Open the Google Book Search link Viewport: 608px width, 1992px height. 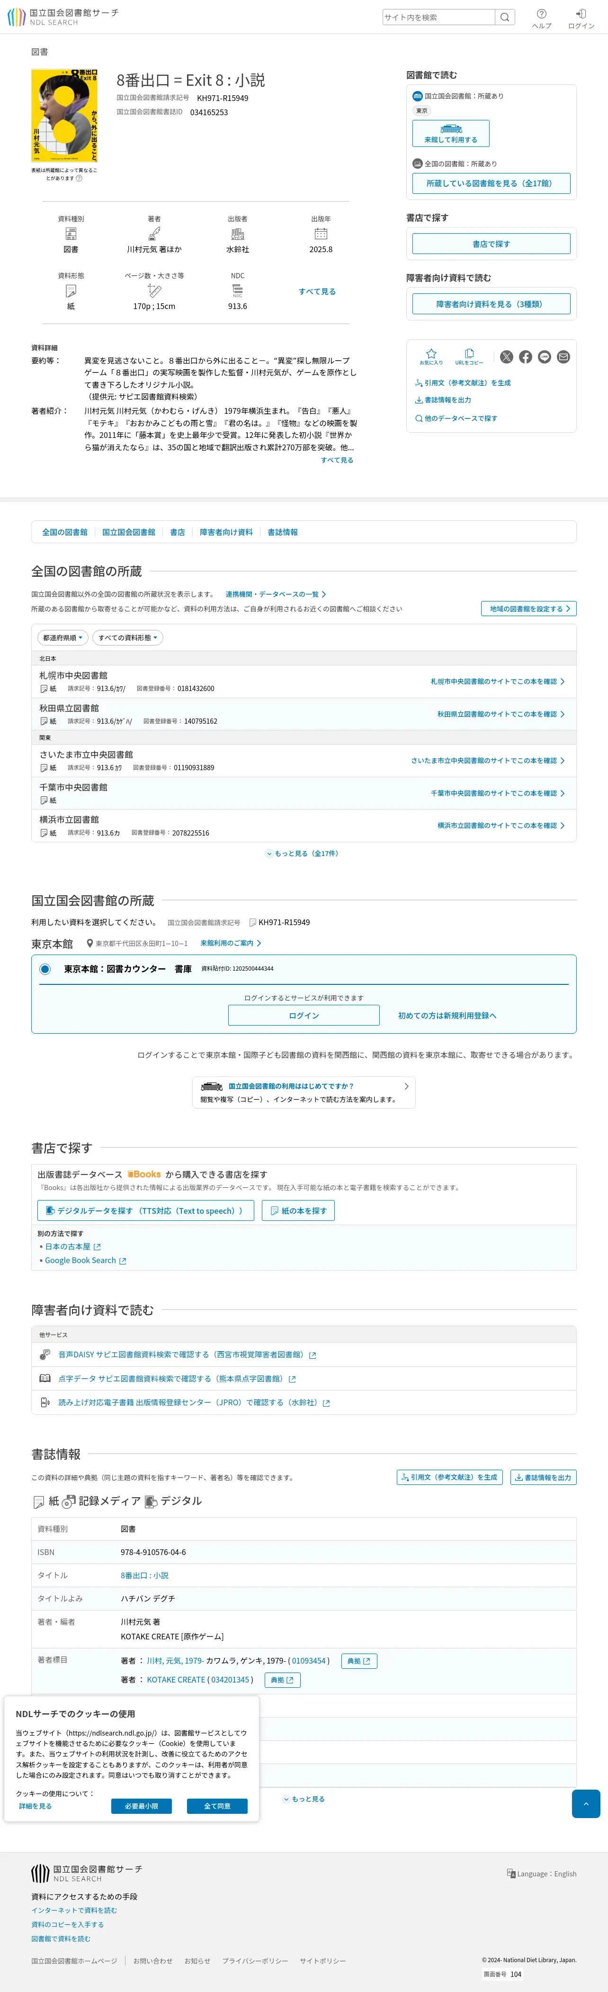tap(85, 1261)
